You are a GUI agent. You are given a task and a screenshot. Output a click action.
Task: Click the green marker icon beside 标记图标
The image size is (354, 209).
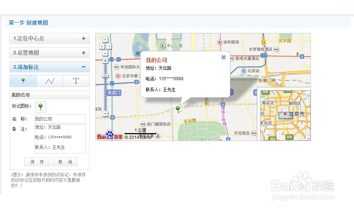40,106
